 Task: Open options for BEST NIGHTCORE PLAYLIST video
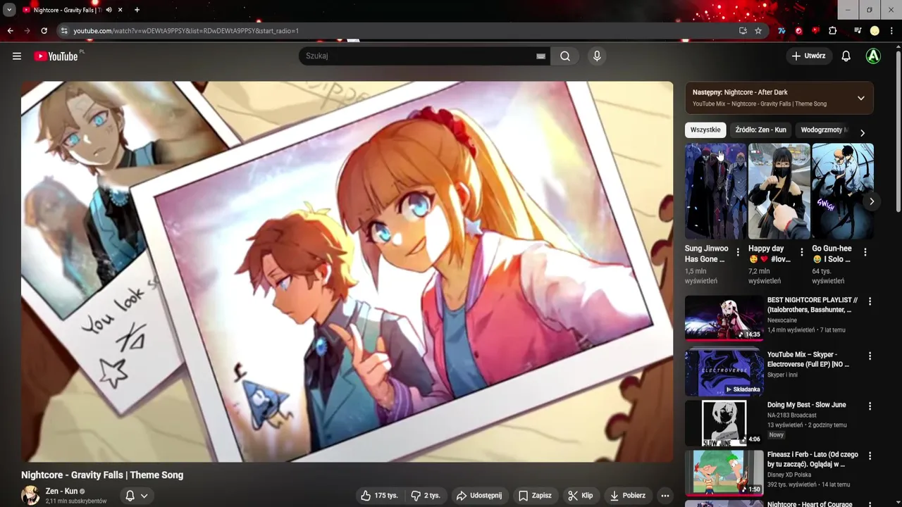tap(870, 301)
